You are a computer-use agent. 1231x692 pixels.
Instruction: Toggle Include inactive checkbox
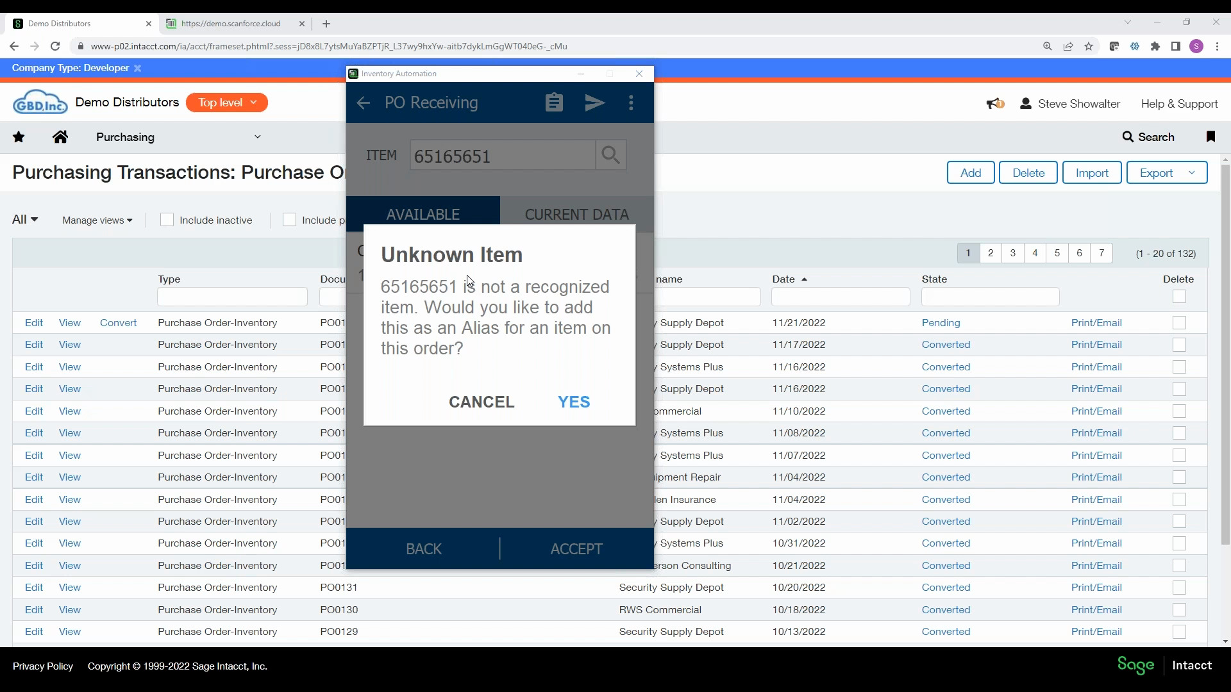(x=165, y=220)
